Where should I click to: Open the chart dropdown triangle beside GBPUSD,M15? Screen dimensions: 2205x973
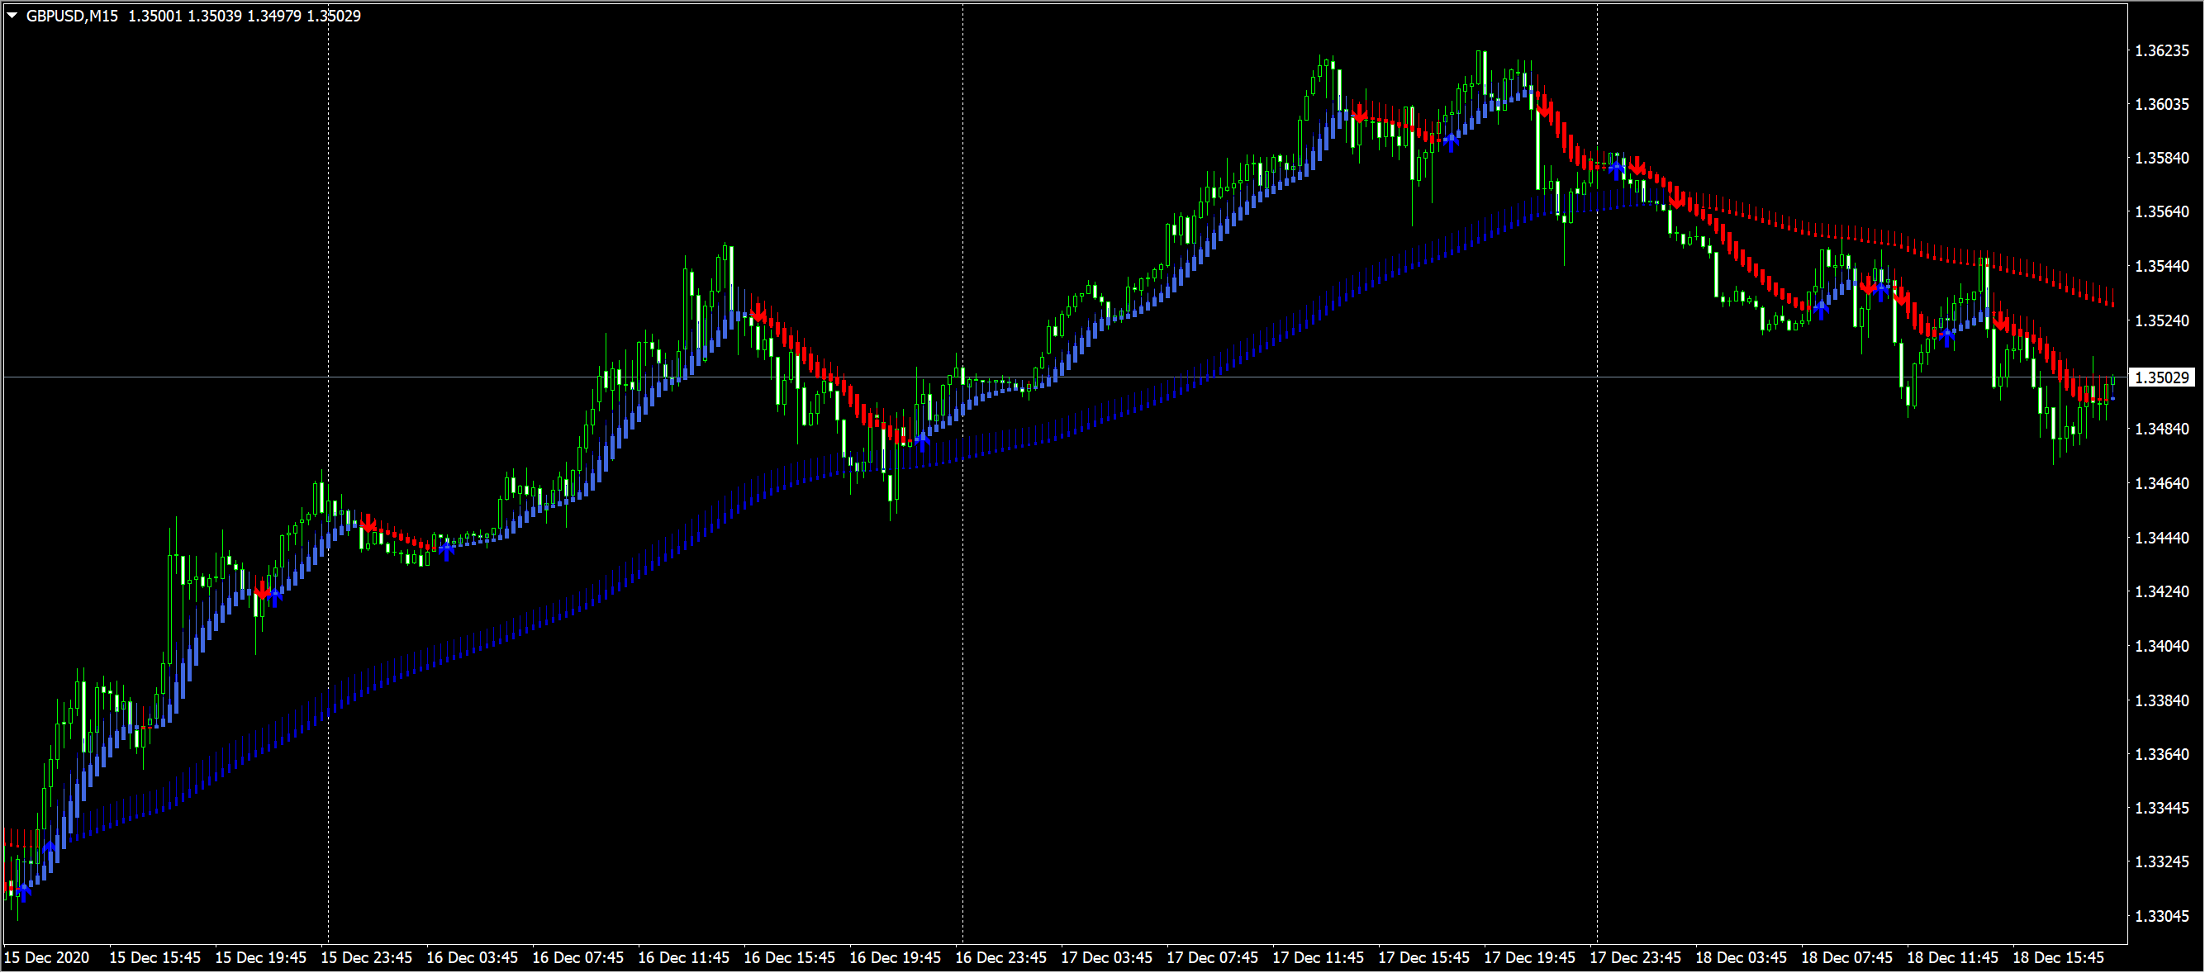[12, 16]
